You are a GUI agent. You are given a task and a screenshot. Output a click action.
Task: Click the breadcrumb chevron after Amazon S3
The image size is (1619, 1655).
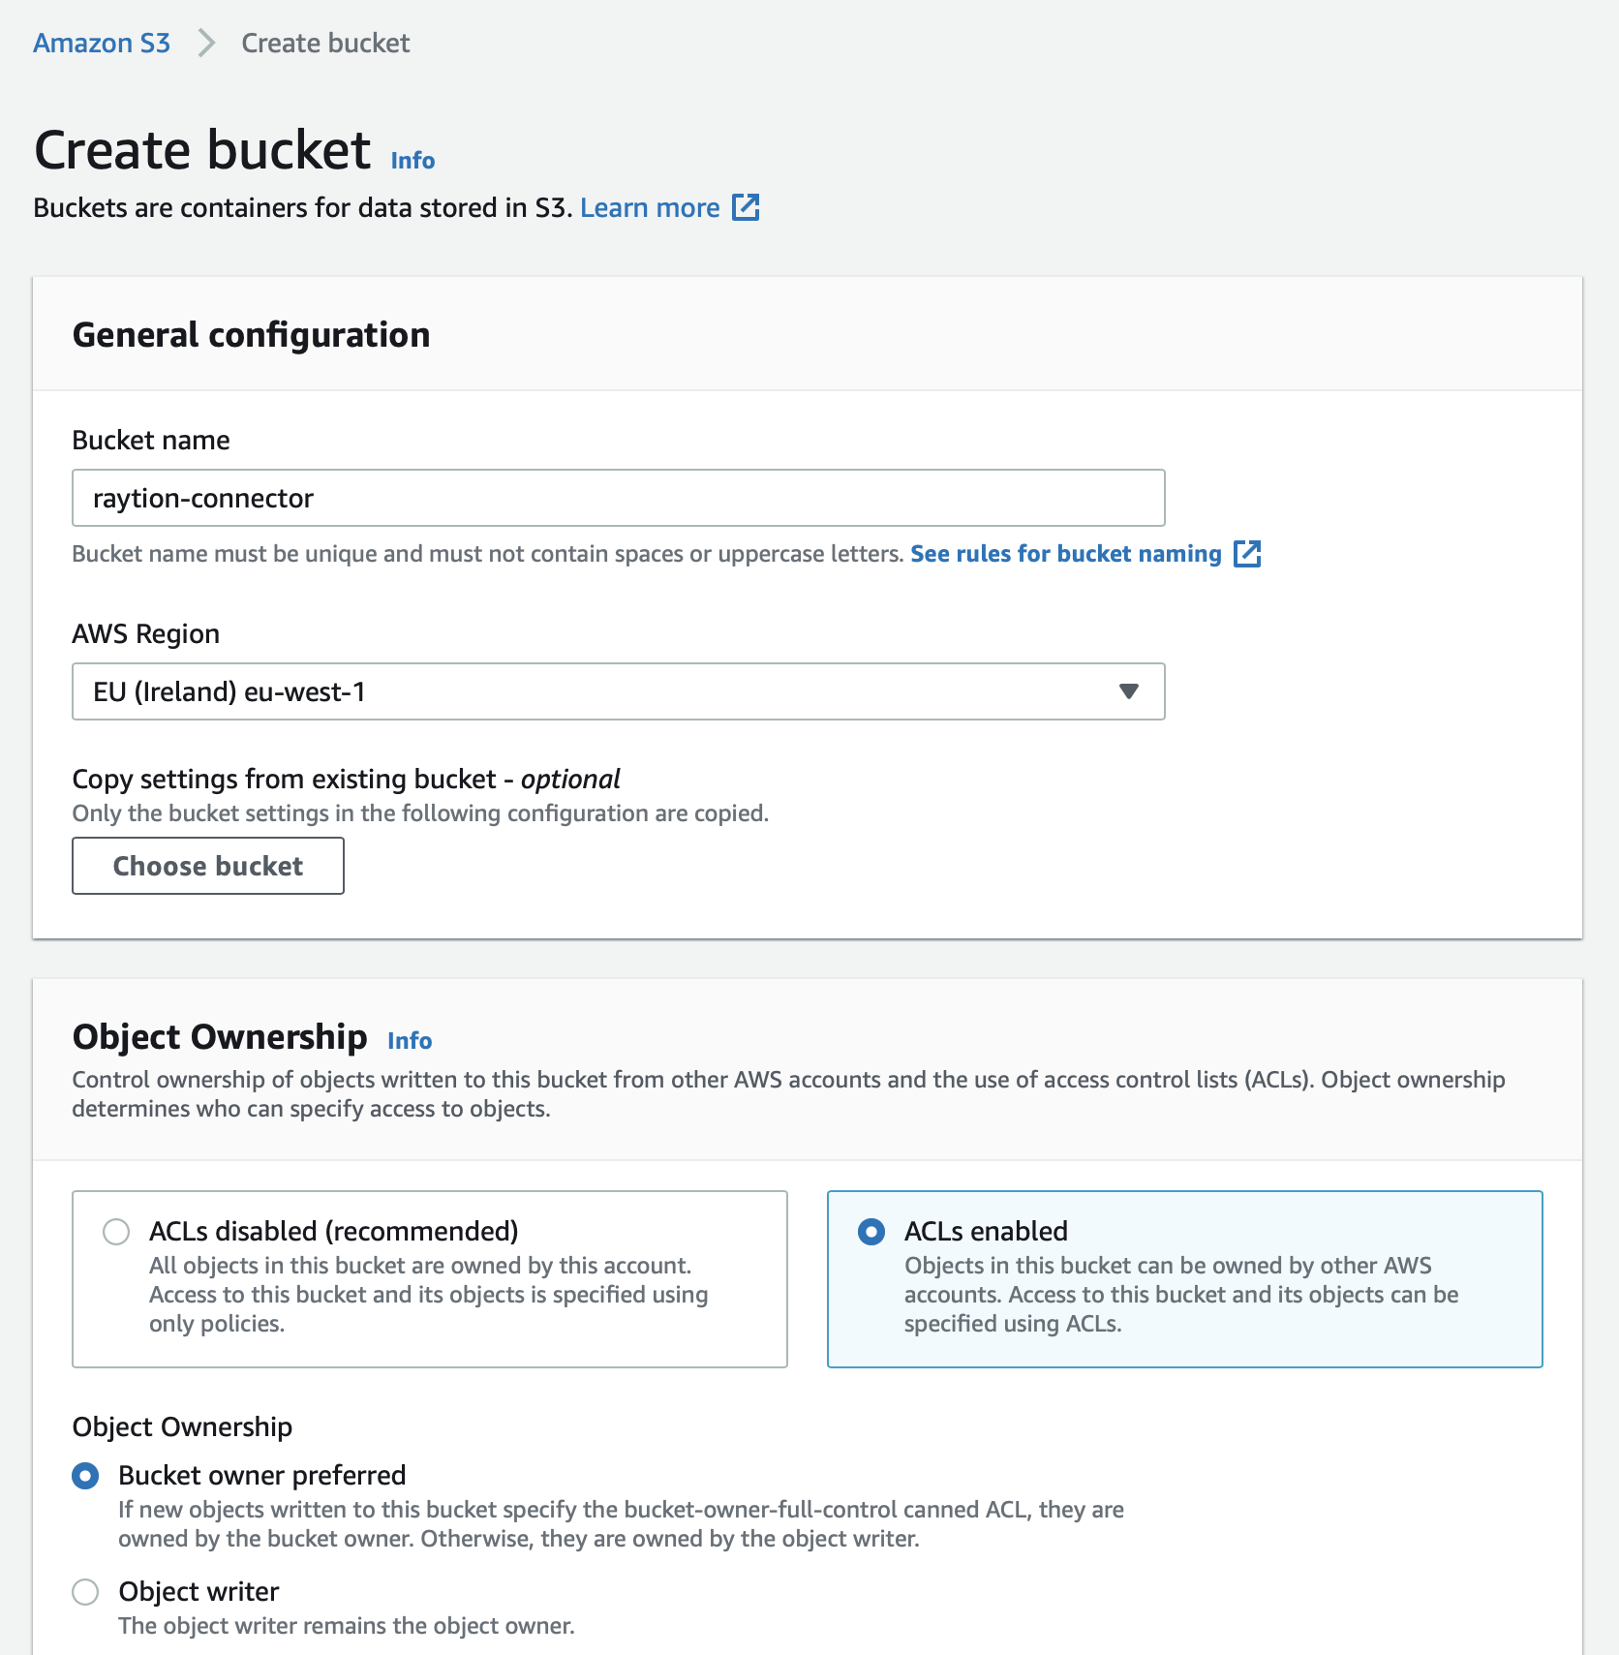tap(204, 43)
